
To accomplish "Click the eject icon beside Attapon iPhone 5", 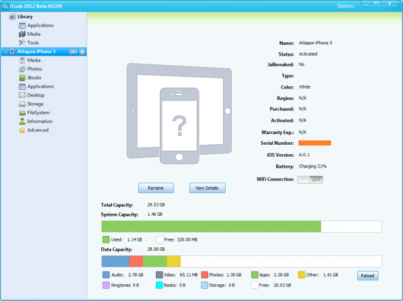I will pos(82,51).
